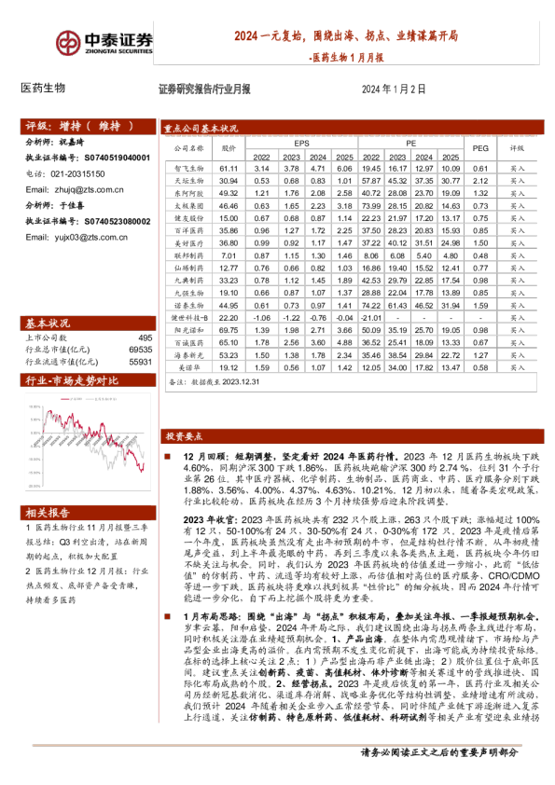555x785 pixels.
Task: Click company name '健世科技-B'
Action: point(188,318)
